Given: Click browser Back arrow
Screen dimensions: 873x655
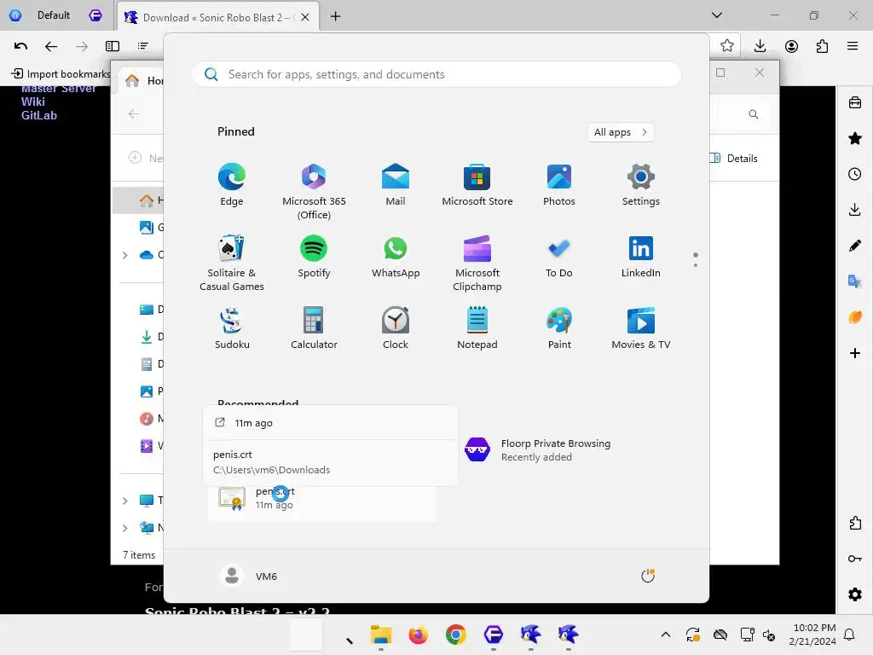Looking at the screenshot, I should point(50,46).
